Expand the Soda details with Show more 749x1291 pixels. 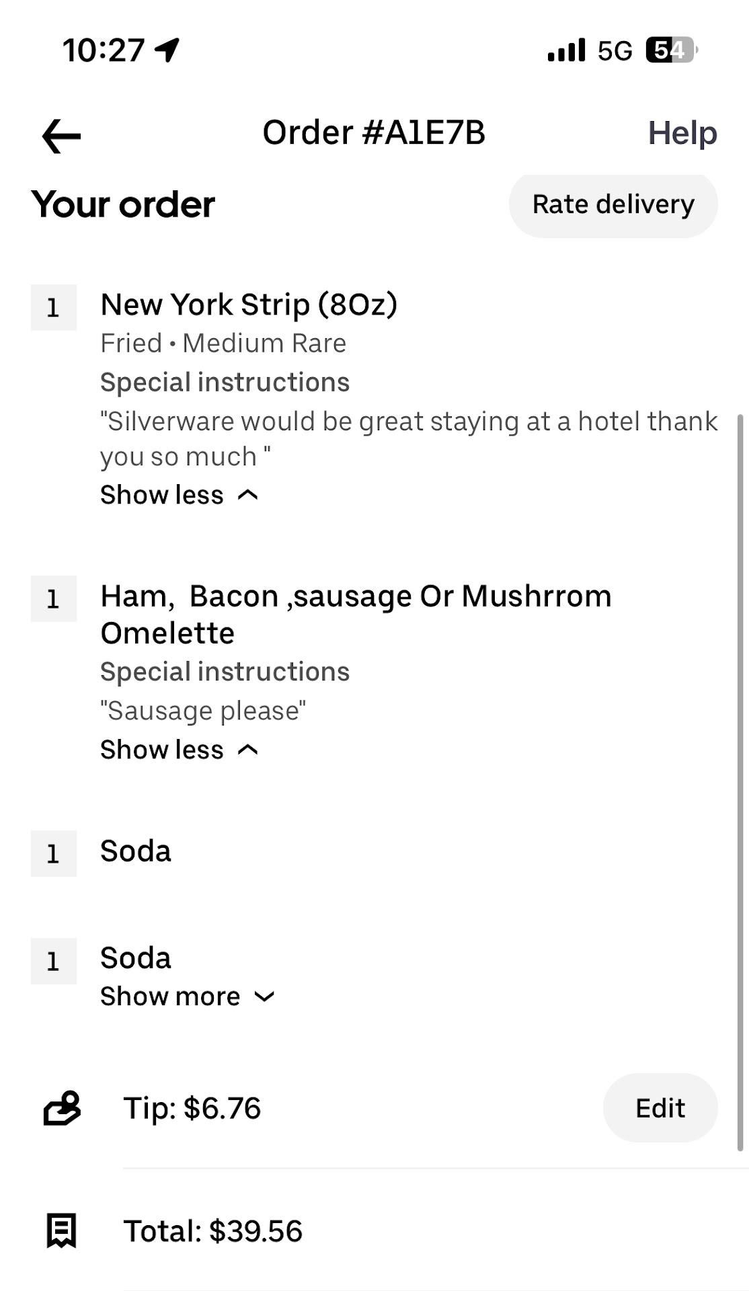tap(187, 996)
